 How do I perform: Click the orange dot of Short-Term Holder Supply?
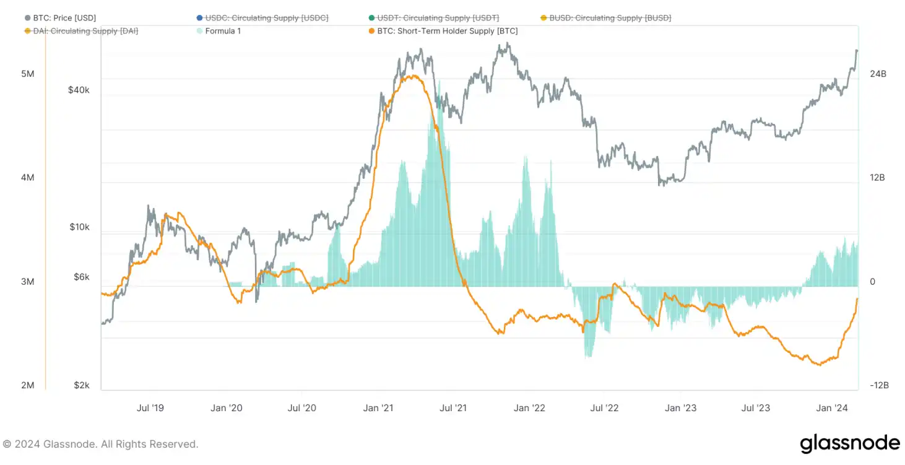point(371,31)
